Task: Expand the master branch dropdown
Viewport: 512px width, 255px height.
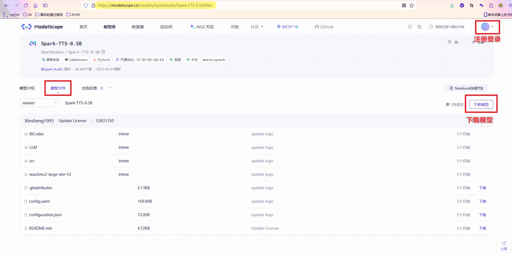Action: [x=40, y=103]
